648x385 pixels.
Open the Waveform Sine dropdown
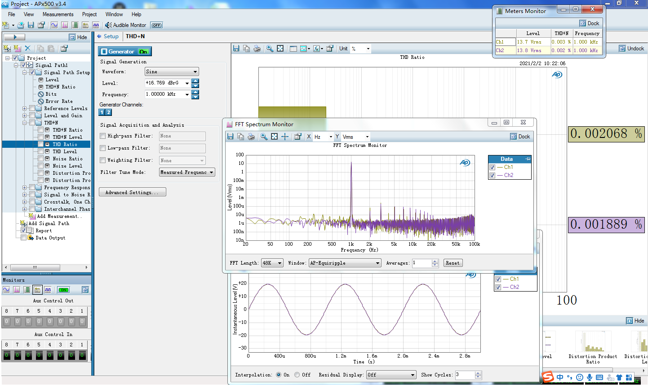click(x=172, y=71)
